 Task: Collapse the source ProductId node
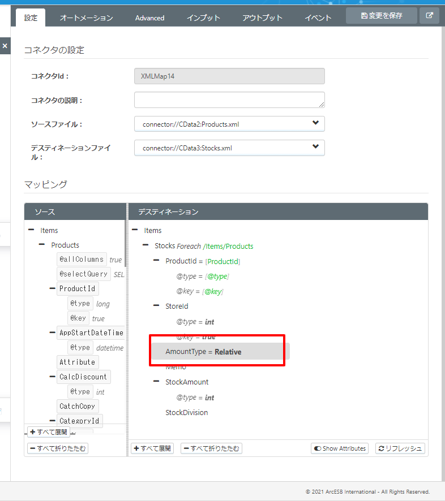53,288
